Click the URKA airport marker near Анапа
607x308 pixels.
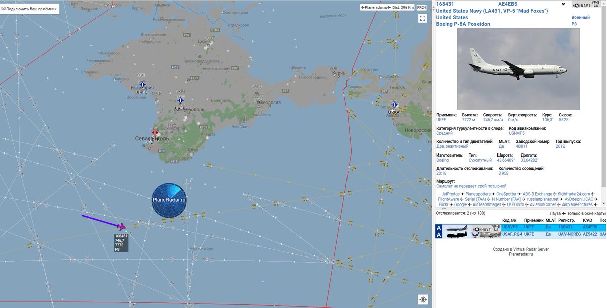point(394,105)
